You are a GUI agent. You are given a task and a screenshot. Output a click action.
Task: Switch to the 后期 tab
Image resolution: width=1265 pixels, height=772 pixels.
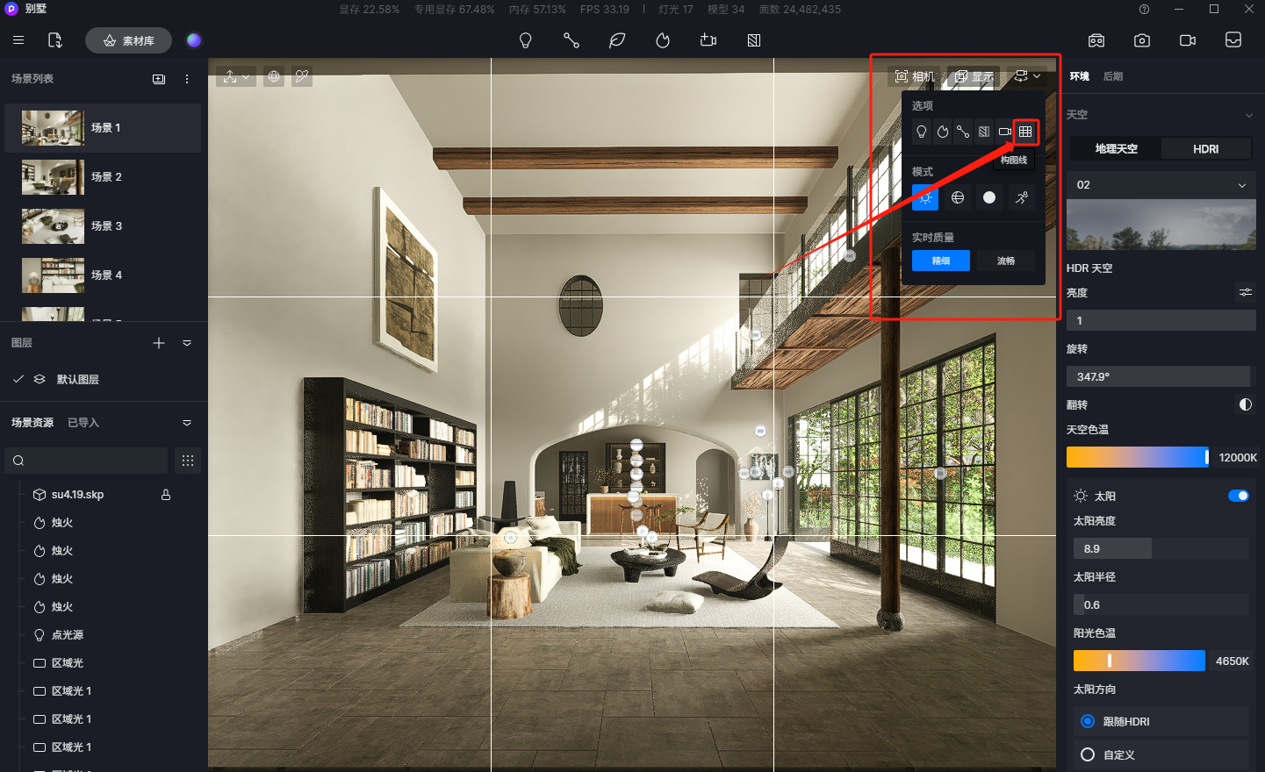click(x=1112, y=76)
